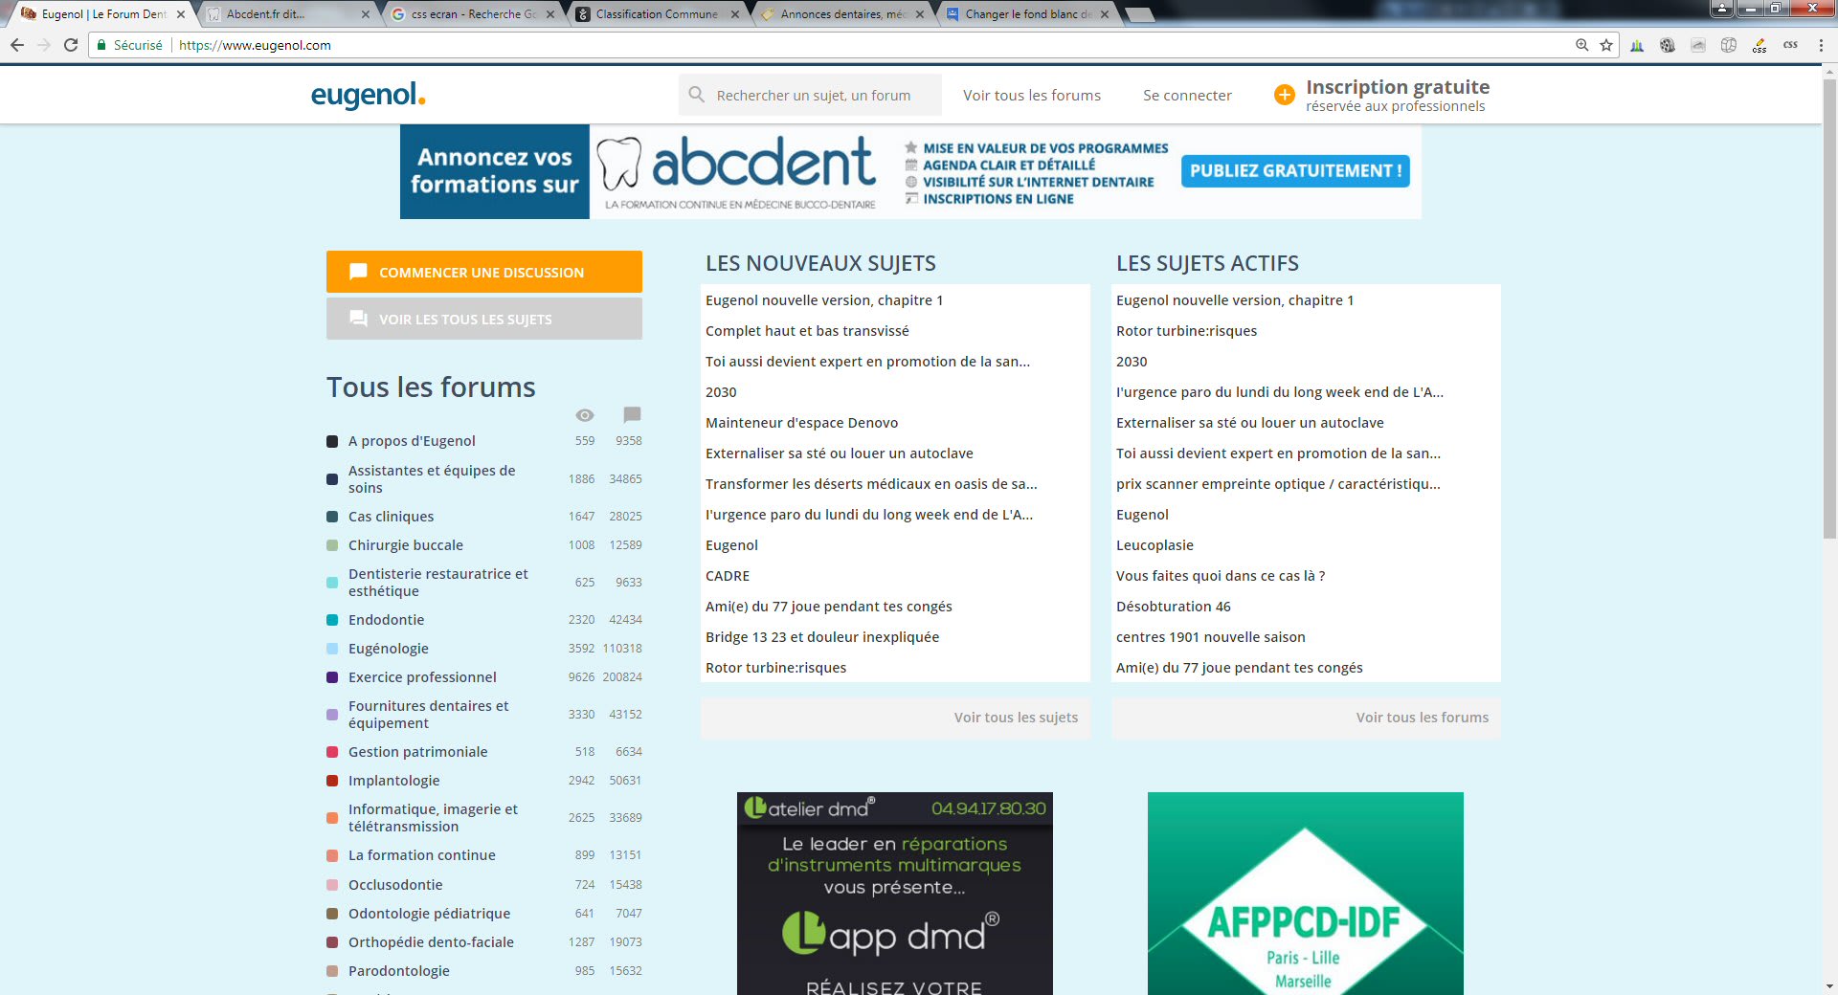The image size is (1838, 995).
Task: Click the film reel extension icon
Action: 1668,45
